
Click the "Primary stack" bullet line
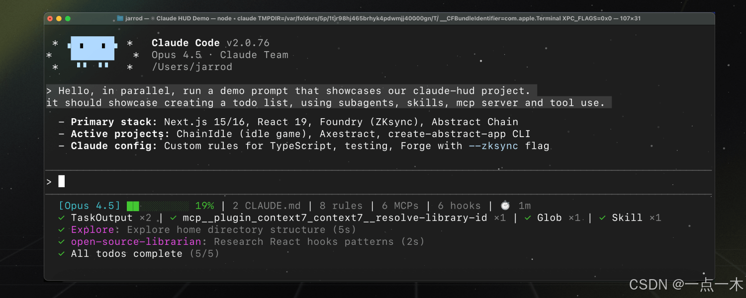(x=288, y=122)
